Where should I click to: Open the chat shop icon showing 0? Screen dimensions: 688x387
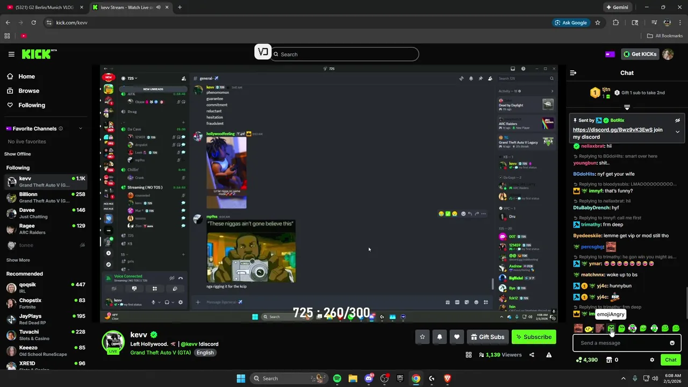click(612, 360)
